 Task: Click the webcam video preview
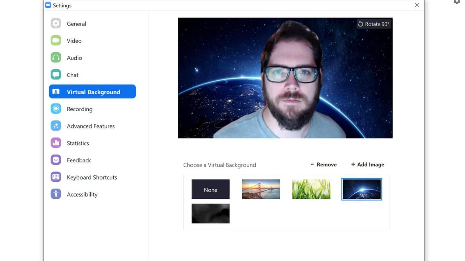coord(285,78)
